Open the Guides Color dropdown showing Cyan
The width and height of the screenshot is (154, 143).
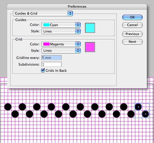(61, 25)
